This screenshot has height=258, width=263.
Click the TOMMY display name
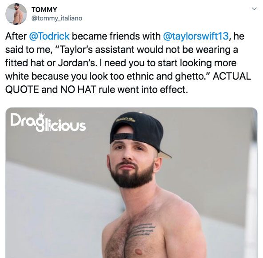(x=44, y=10)
